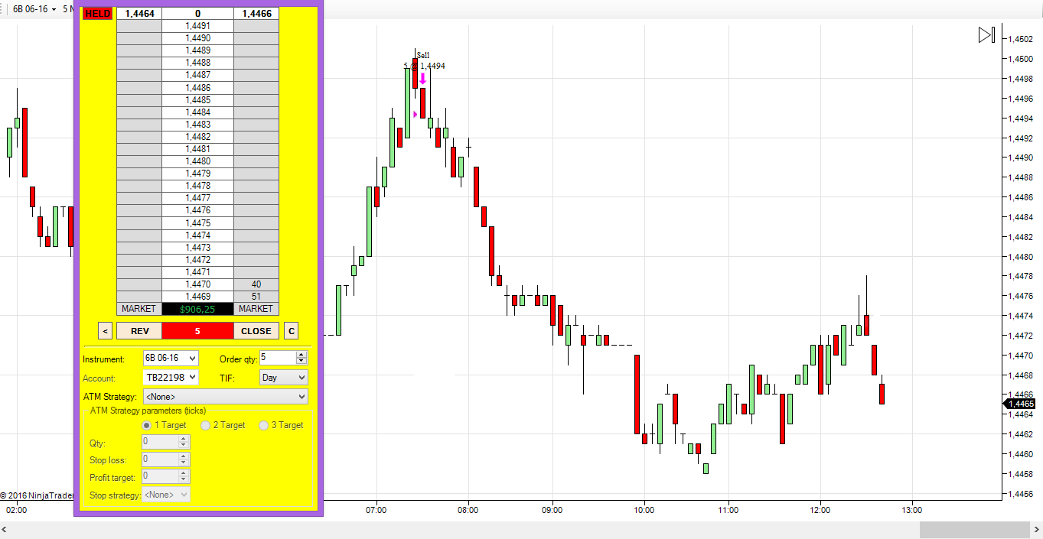Click the Order qty input field
The width and height of the screenshot is (1043, 539).
click(x=277, y=358)
